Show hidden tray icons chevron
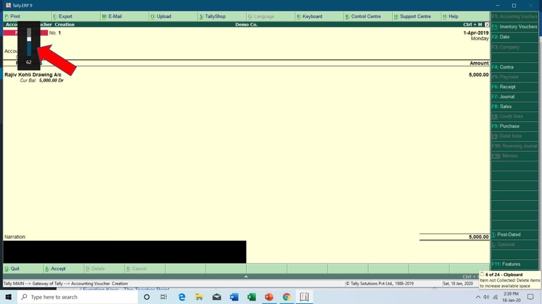Viewport: 542px width, 304px height. coord(478,297)
